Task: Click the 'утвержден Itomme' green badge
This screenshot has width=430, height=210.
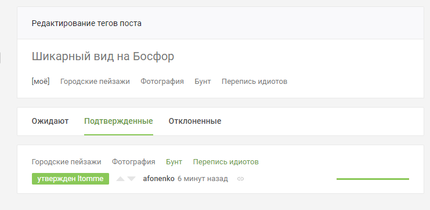Action: click(x=70, y=179)
